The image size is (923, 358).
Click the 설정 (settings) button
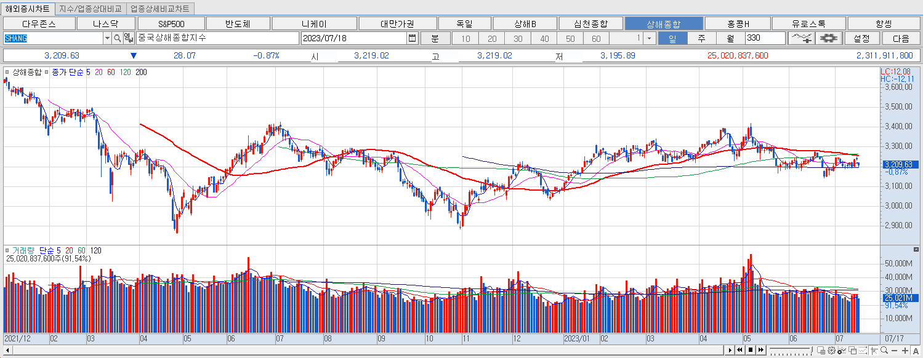click(x=862, y=38)
